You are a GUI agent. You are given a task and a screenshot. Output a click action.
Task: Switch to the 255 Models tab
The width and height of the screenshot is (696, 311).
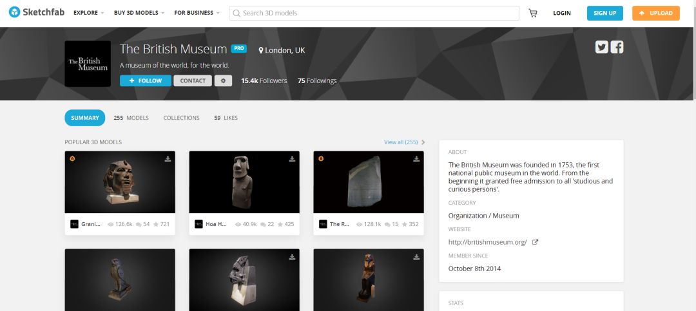pos(131,118)
